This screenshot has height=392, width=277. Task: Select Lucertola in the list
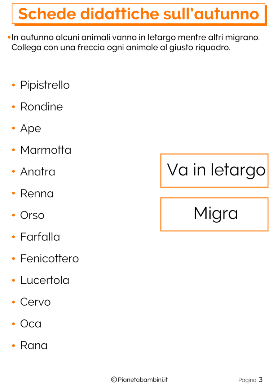pyautogui.click(x=45, y=280)
